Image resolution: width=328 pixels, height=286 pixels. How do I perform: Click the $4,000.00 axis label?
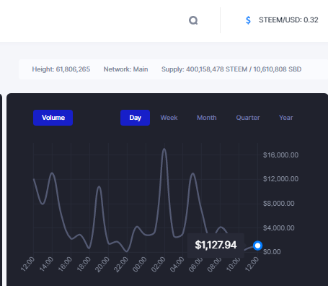tap(279, 228)
